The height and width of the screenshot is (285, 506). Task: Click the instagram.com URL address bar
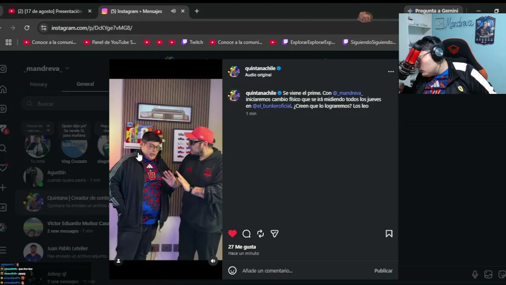(x=92, y=28)
